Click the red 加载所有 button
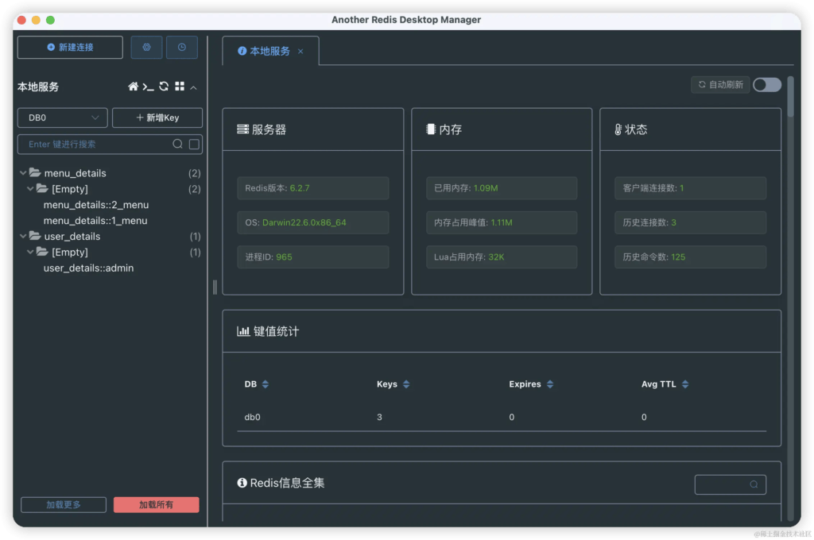814x540 pixels. [x=156, y=505]
